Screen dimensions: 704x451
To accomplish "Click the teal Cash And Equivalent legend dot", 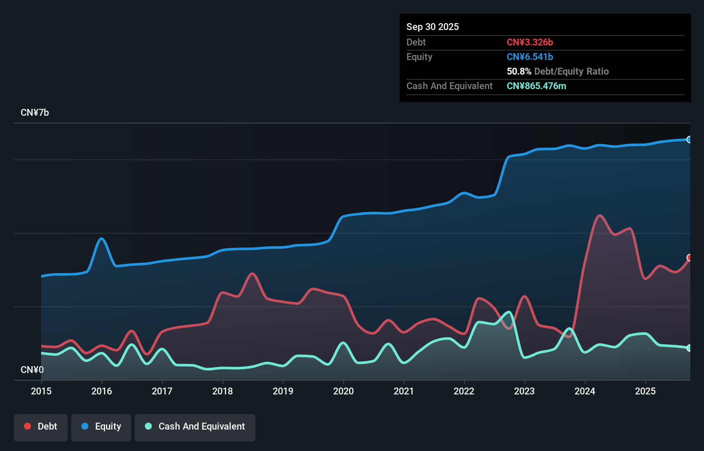I will (x=147, y=426).
